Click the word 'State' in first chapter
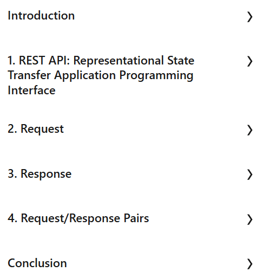The height and width of the screenshot is (278, 263). (181, 60)
